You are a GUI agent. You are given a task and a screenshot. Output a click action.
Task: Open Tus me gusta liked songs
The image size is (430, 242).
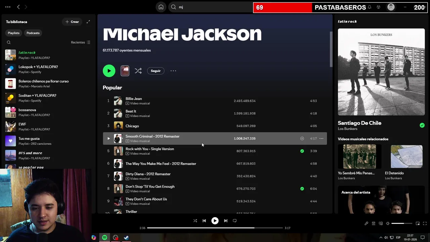coord(49,141)
